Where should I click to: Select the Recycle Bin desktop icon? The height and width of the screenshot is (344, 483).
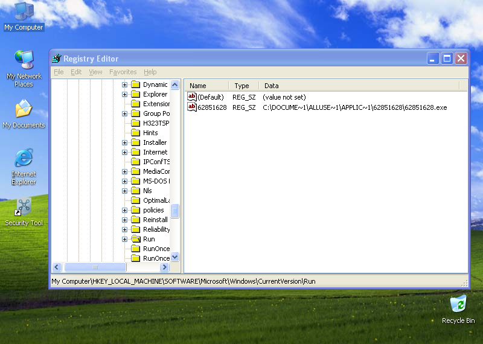coord(458,310)
